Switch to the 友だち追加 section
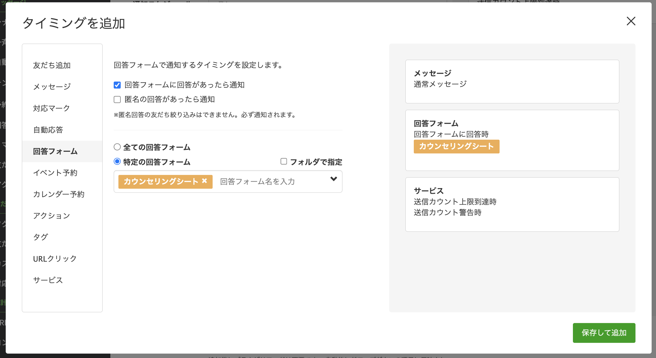The height and width of the screenshot is (358, 656). (x=51, y=65)
